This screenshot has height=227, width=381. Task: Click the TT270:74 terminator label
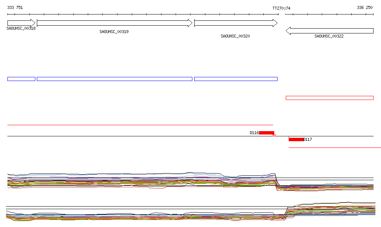coord(281,8)
